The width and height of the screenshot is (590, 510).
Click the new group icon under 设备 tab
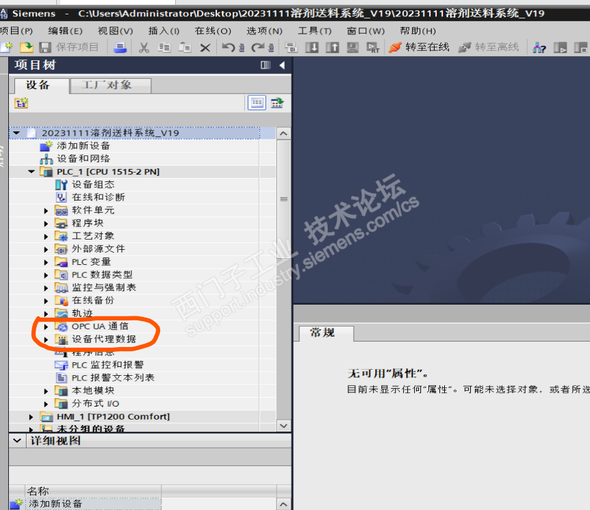pos(21,103)
